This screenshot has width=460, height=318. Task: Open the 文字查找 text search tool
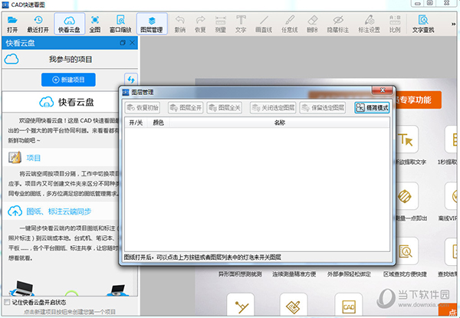click(423, 24)
